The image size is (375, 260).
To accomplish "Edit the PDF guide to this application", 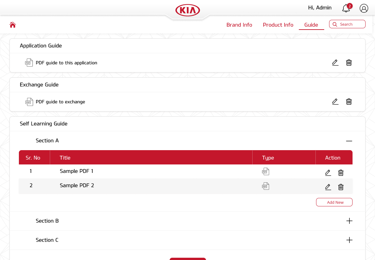I will [x=335, y=63].
